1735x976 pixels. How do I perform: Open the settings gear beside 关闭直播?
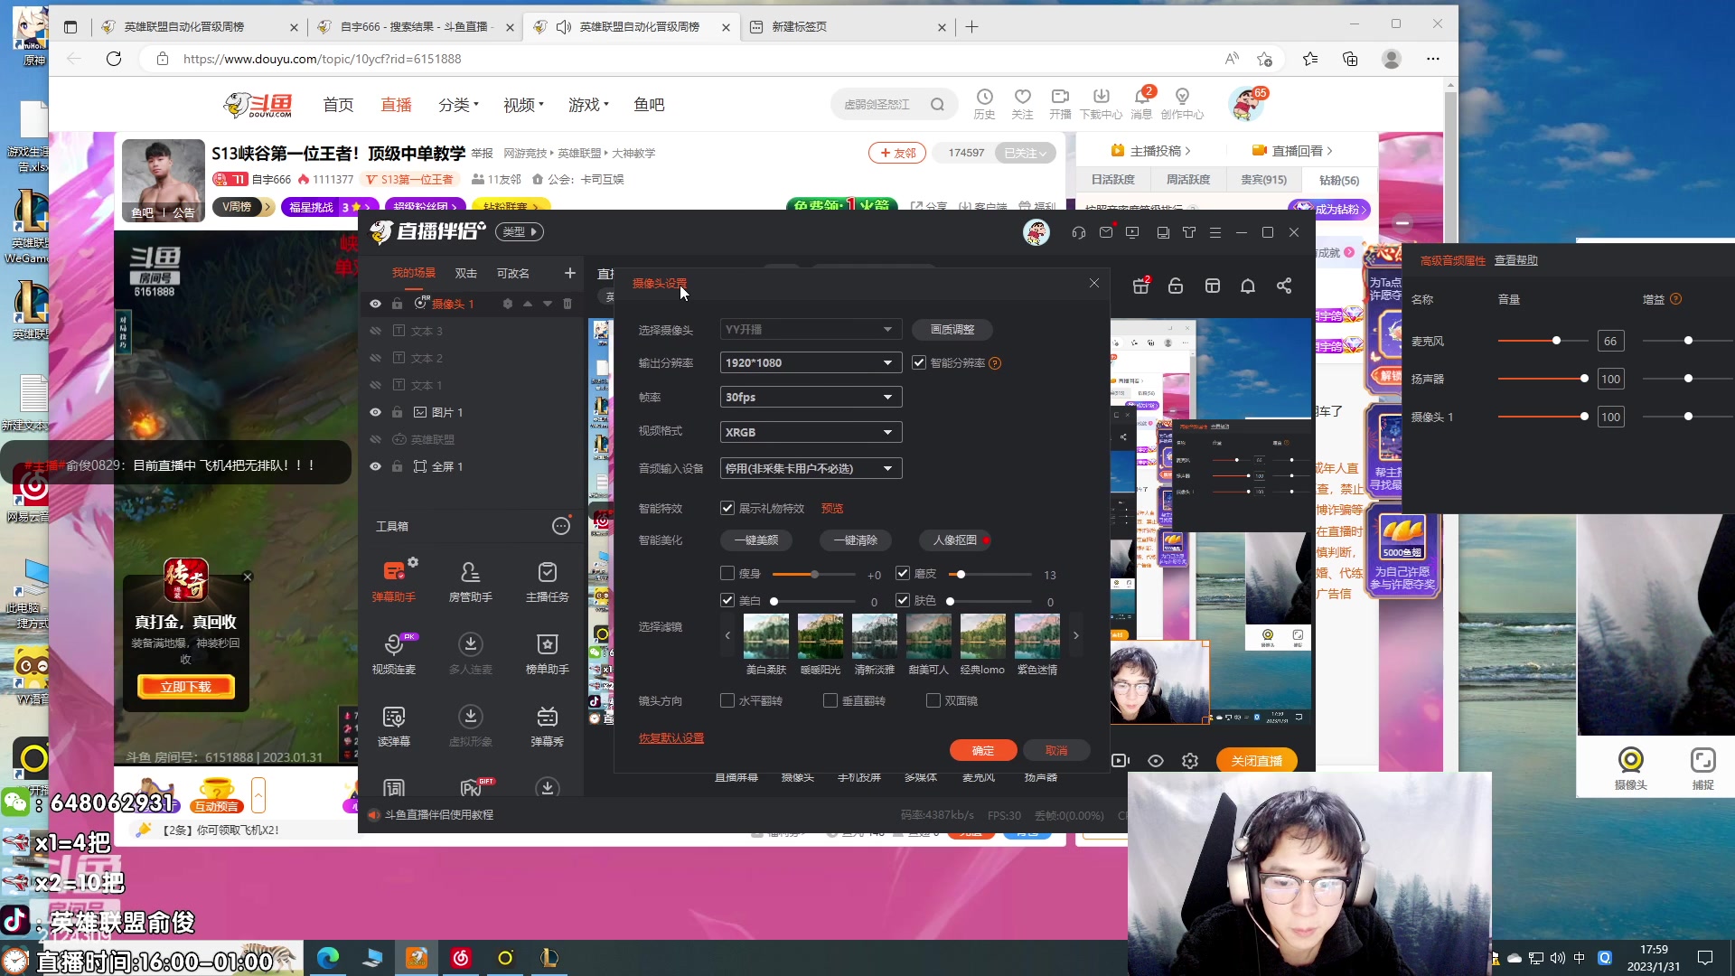coord(1190,761)
